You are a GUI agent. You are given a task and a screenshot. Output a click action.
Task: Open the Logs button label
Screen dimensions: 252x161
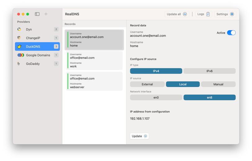pyautogui.click(x=201, y=14)
